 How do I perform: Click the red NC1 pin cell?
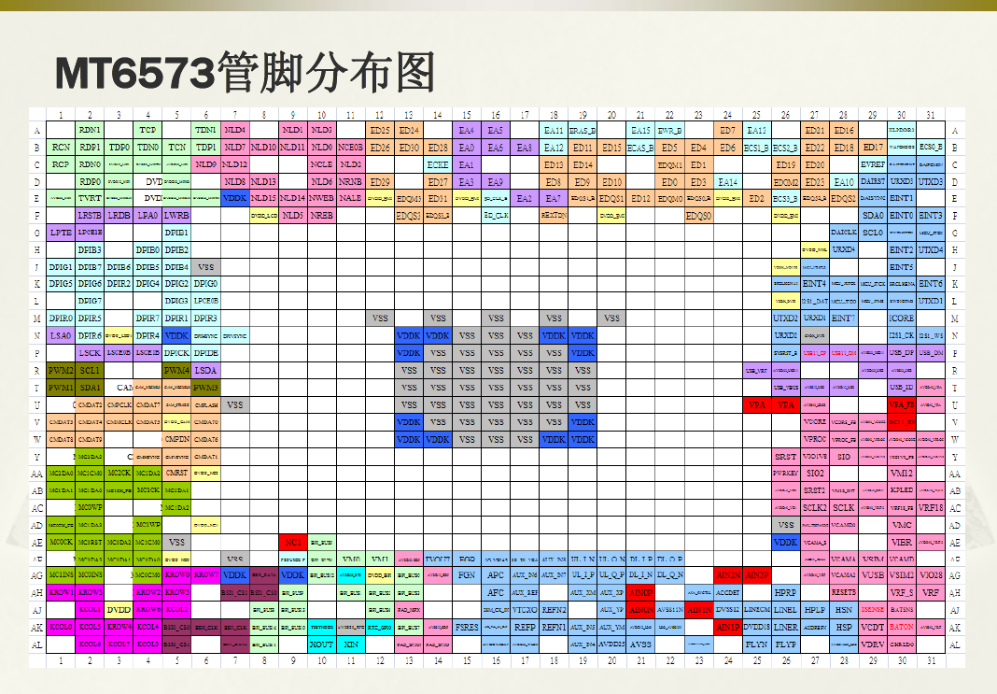pyautogui.click(x=292, y=542)
